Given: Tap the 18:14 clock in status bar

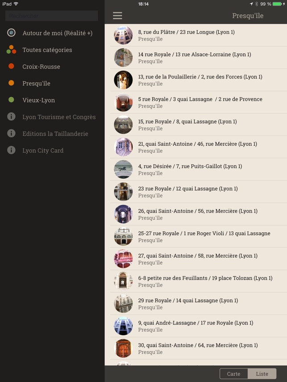Looking at the screenshot, I should (x=143, y=4).
